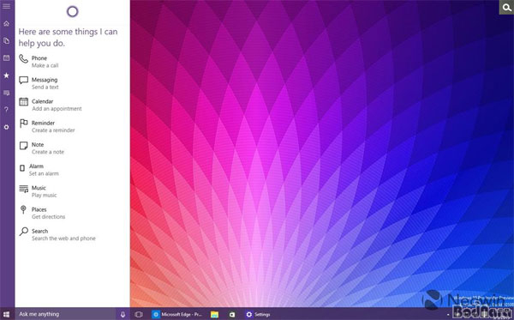
Task: Go to Cortana Home
Action: tap(6, 24)
